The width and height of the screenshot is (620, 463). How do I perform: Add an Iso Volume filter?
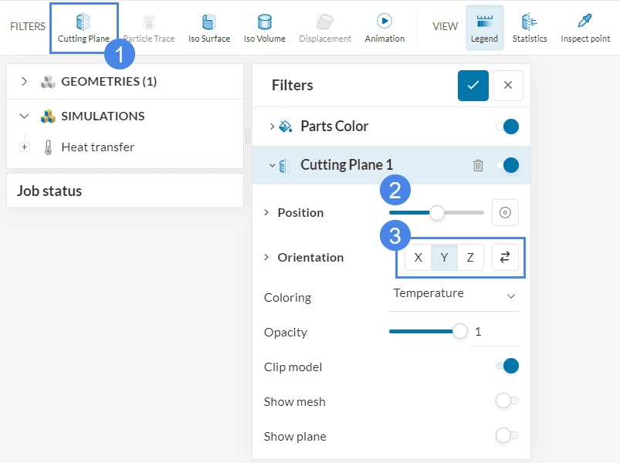tap(264, 27)
